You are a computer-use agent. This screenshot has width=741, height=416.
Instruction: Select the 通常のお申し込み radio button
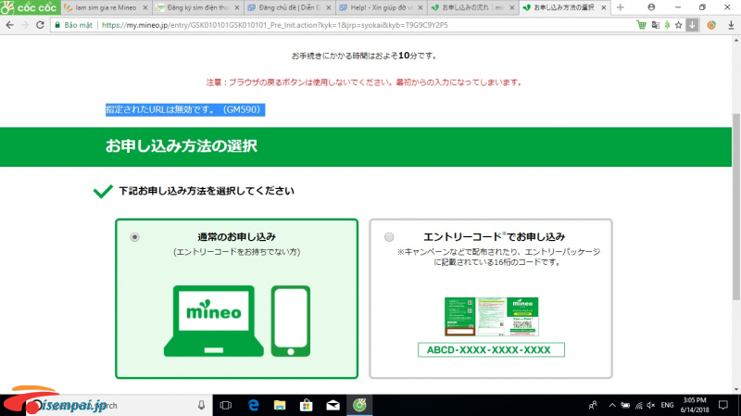tap(135, 237)
